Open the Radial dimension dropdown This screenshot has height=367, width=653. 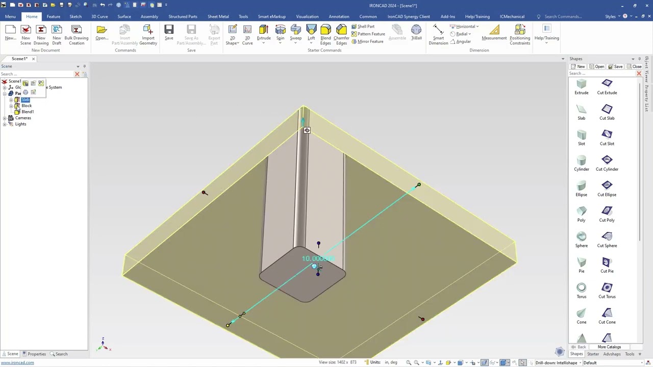point(469,34)
